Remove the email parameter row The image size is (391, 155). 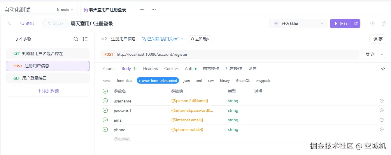(382, 120)
